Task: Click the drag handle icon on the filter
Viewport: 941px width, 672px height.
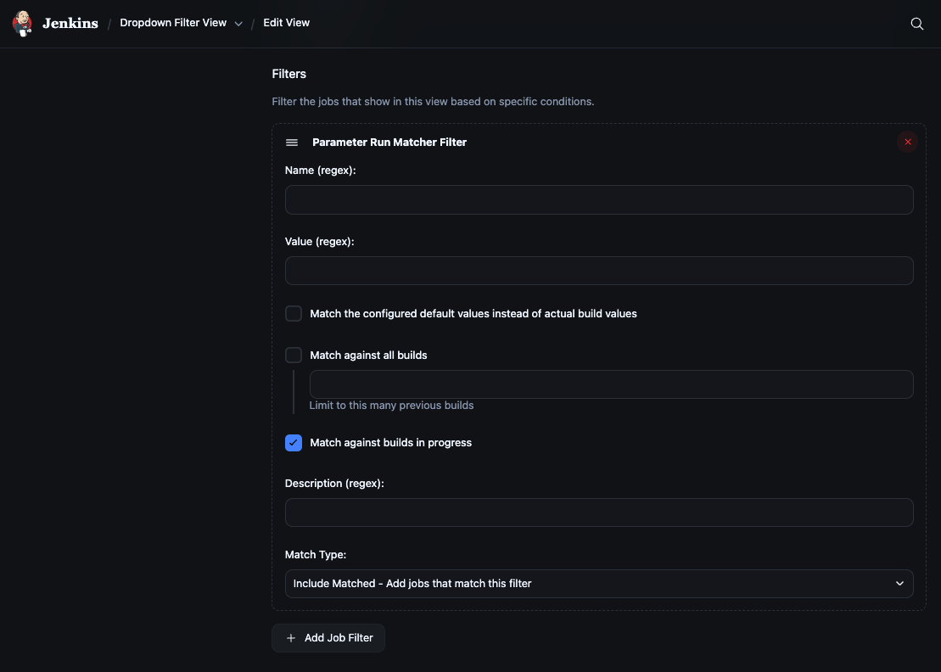Action: (x=292, y=142)
